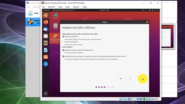The width and height of the screenshot is (185, 104).
Task: Click display icon in VirtualBox status bar
Action: (x=138, y=99)
